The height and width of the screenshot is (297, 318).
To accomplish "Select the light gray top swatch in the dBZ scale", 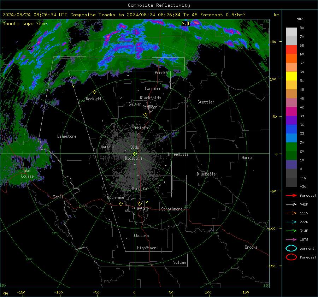I will pos(291,32).
